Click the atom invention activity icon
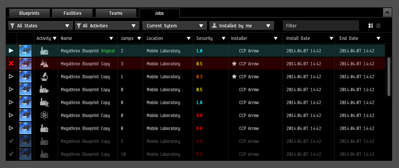This screenshot has width=399, height=168. [44, 116]
